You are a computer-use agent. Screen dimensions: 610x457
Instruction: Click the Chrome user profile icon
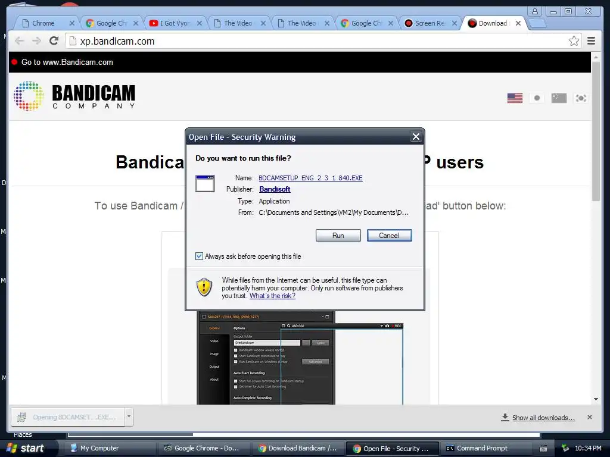(x=535, y=11)
